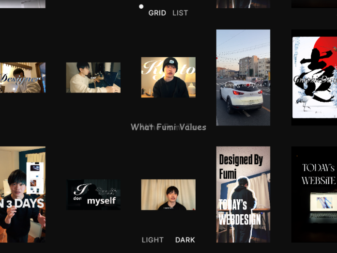The image size is (337, 253).
Task: Select the Kyoto beanie video thumbnail
Action: [168, 78]
